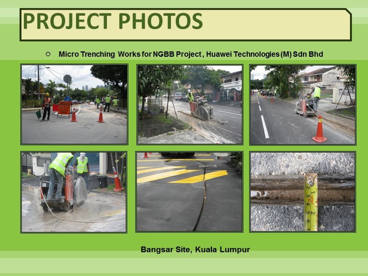The width and height of the screenshot is (368, 276).
Task: Select the Bangsar Site, Kuala Lumpur caption
Action: [195, 250]
